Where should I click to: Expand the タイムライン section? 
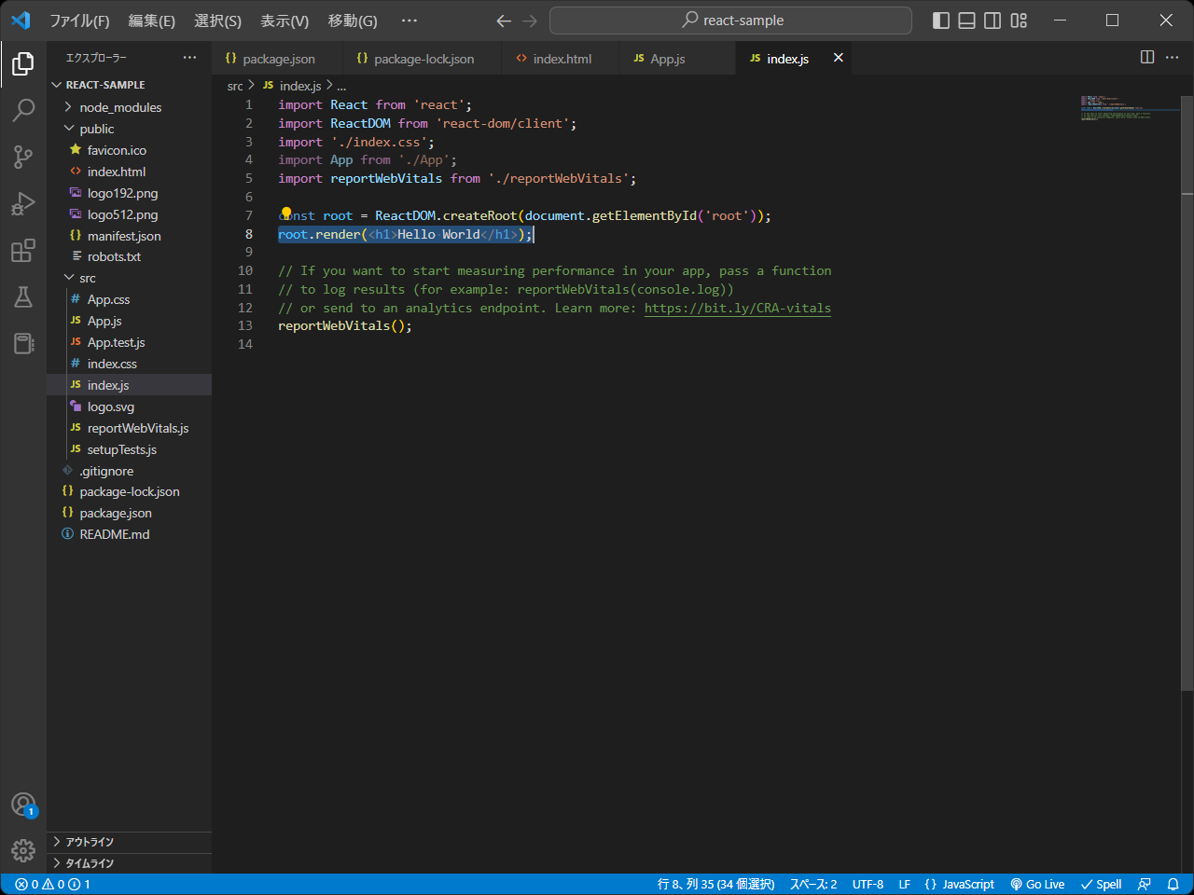129,863
